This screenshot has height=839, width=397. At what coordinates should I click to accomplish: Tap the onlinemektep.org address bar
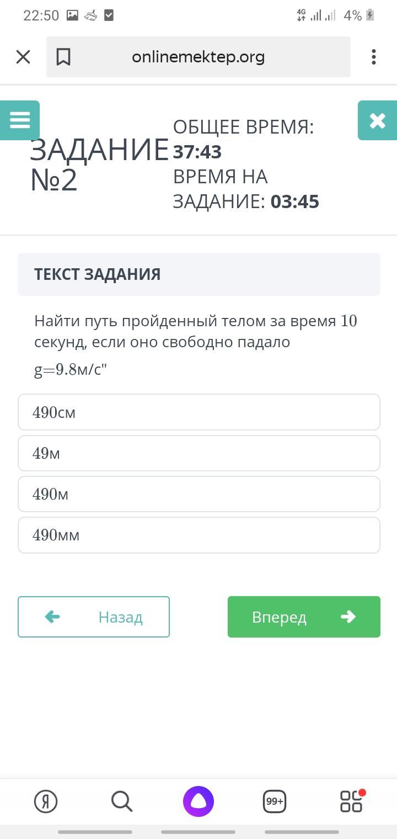(198, 57)
